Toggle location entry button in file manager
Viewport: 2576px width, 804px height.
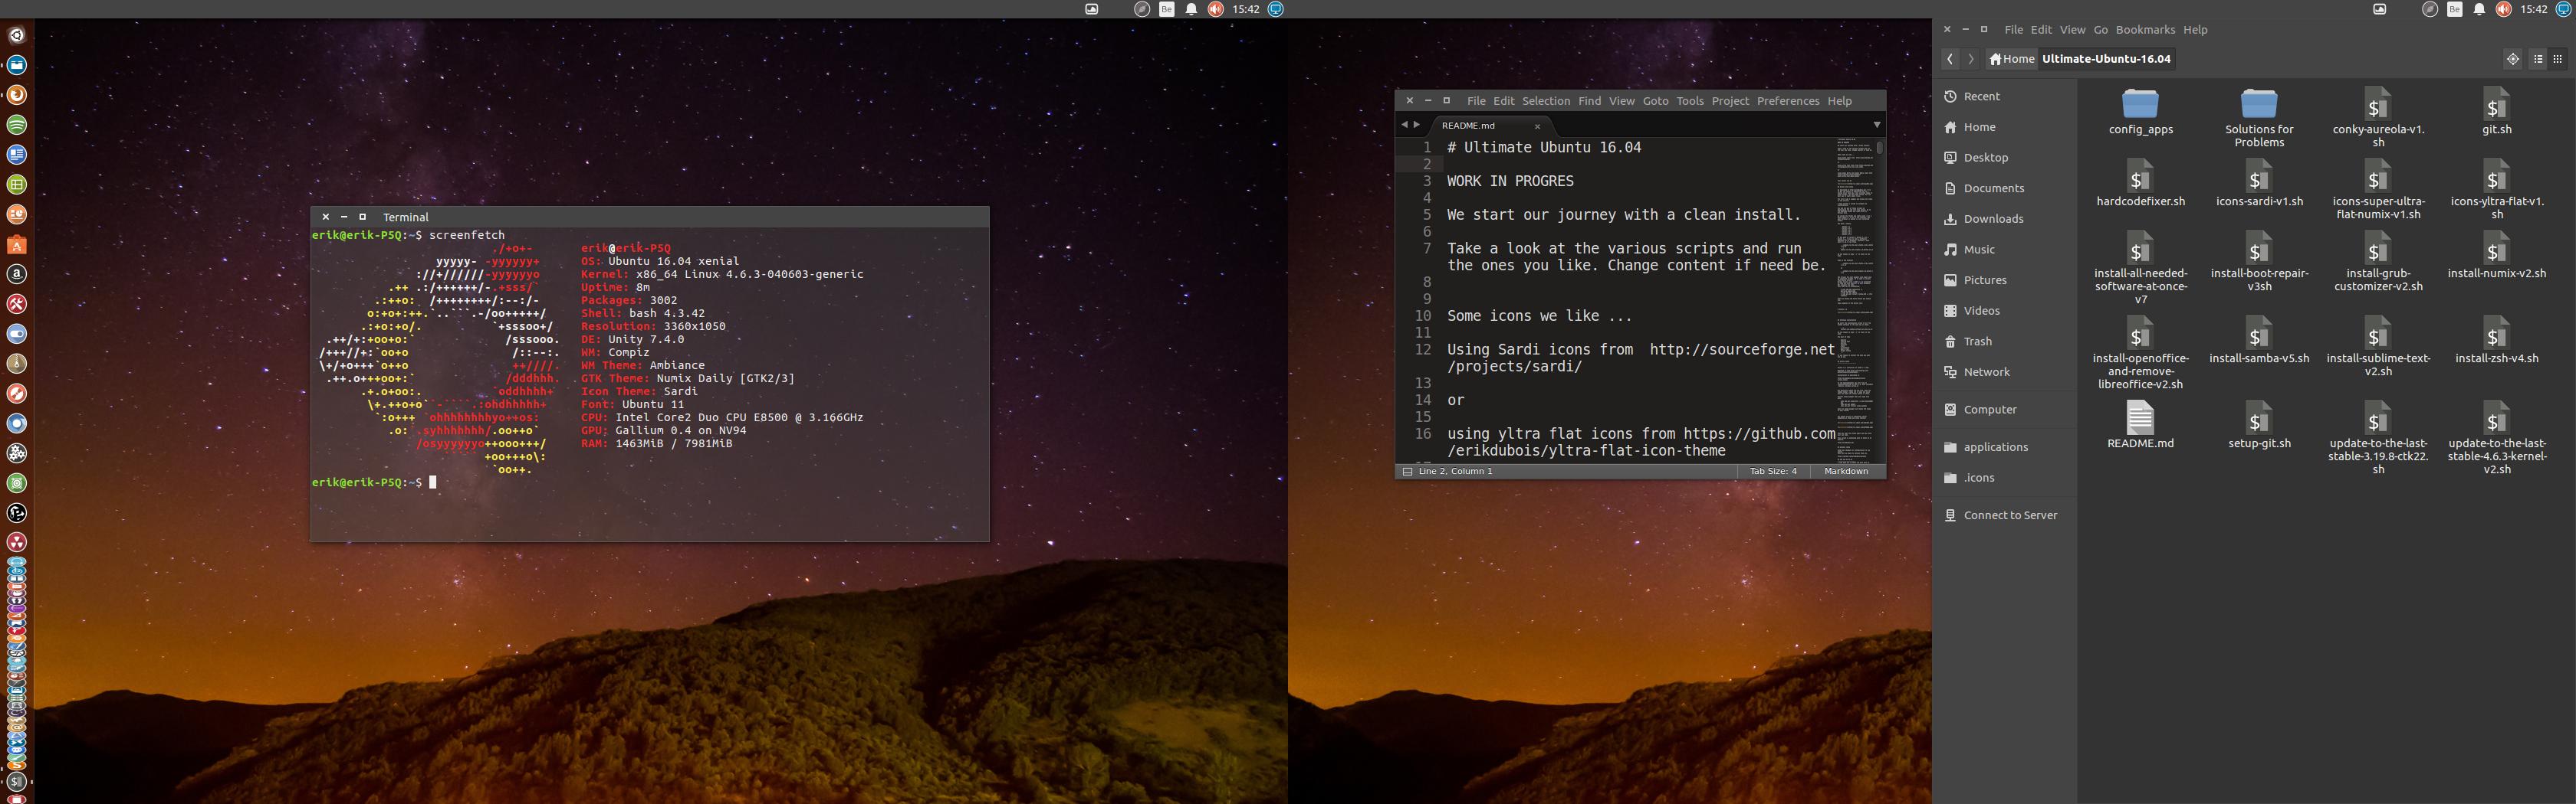[2512, 59]
